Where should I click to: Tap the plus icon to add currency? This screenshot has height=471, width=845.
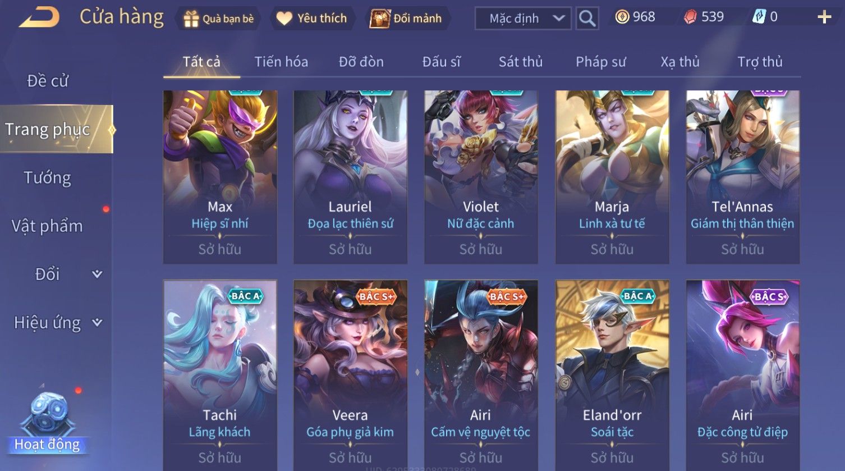824,17
